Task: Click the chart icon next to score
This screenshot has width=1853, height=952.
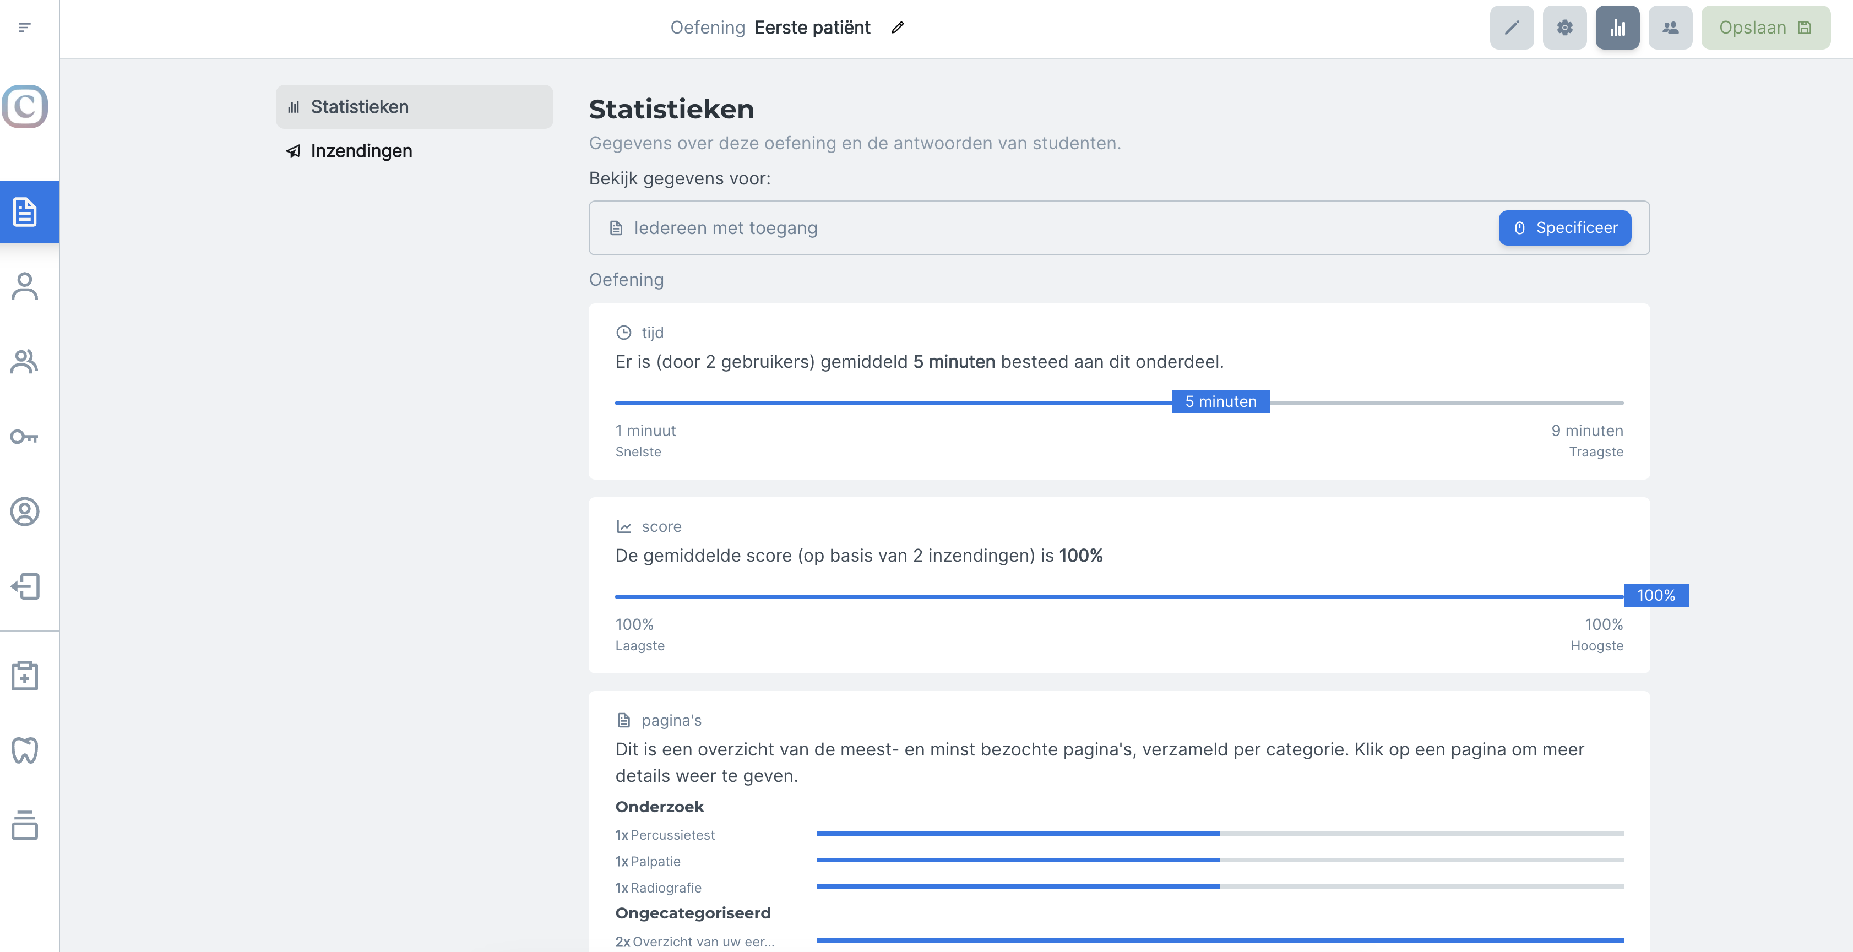Action: (x=624, y=526)
